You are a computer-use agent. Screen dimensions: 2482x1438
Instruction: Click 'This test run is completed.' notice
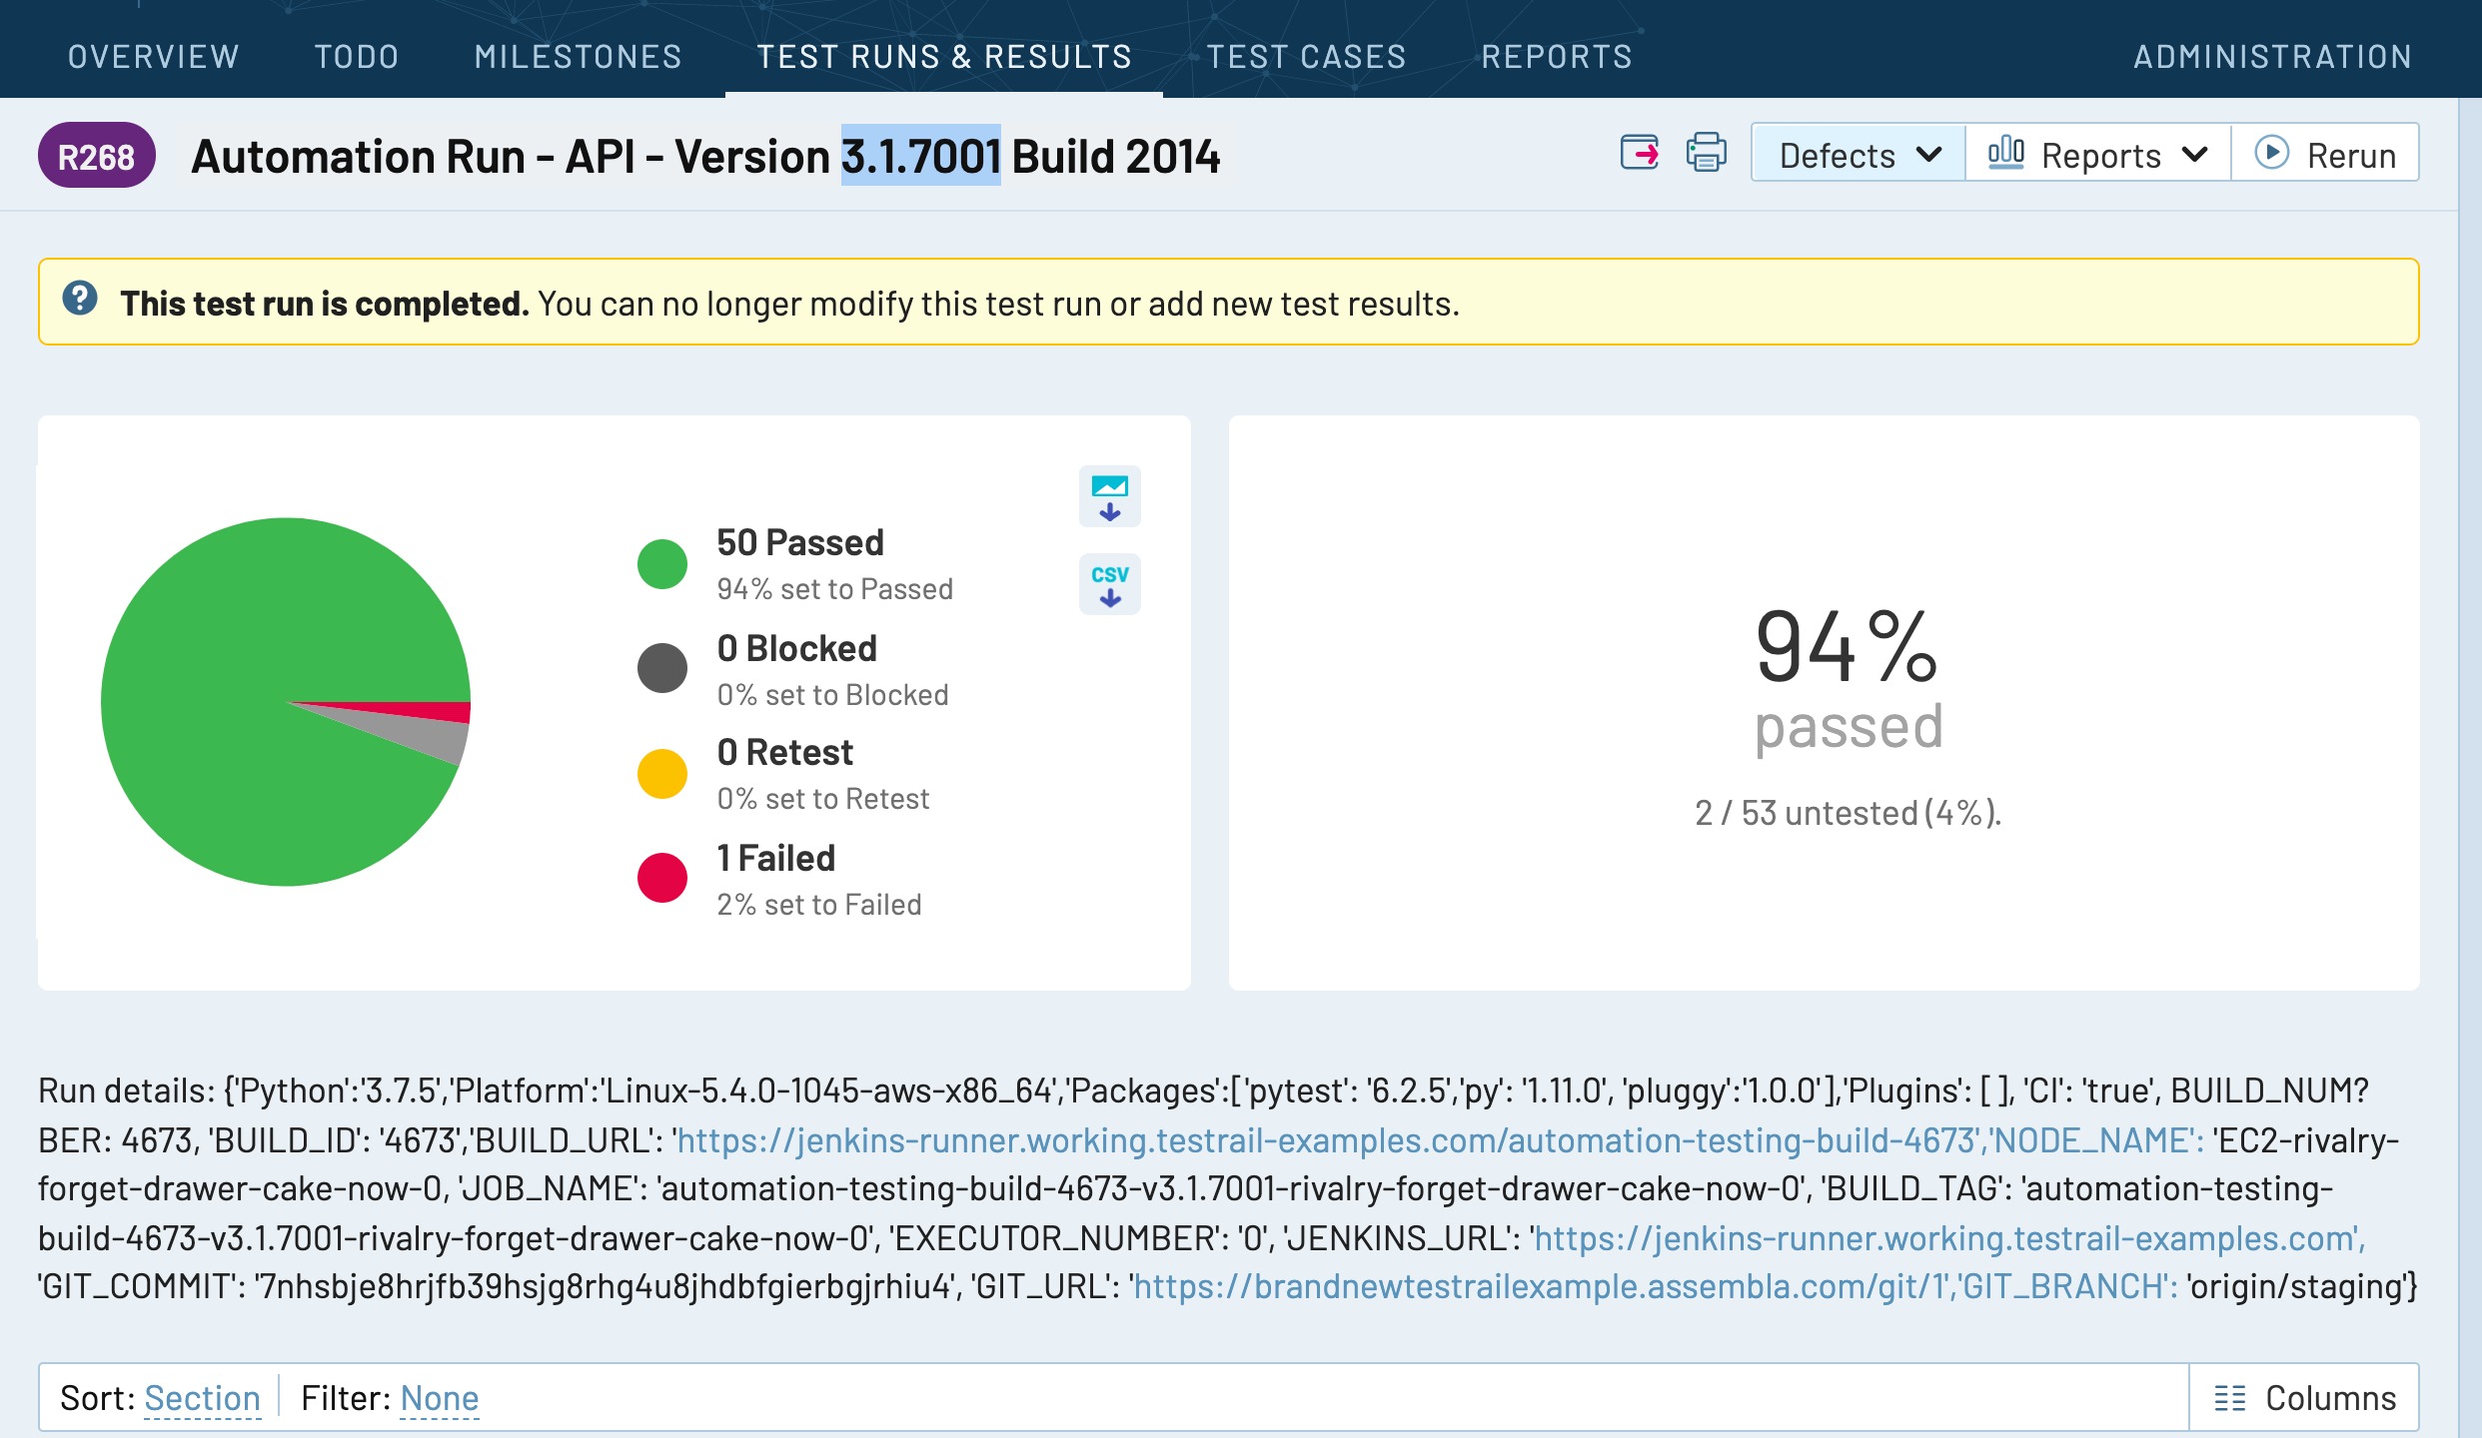(324, 303)
